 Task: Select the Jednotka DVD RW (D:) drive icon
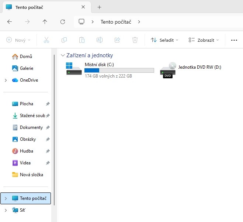168,70
